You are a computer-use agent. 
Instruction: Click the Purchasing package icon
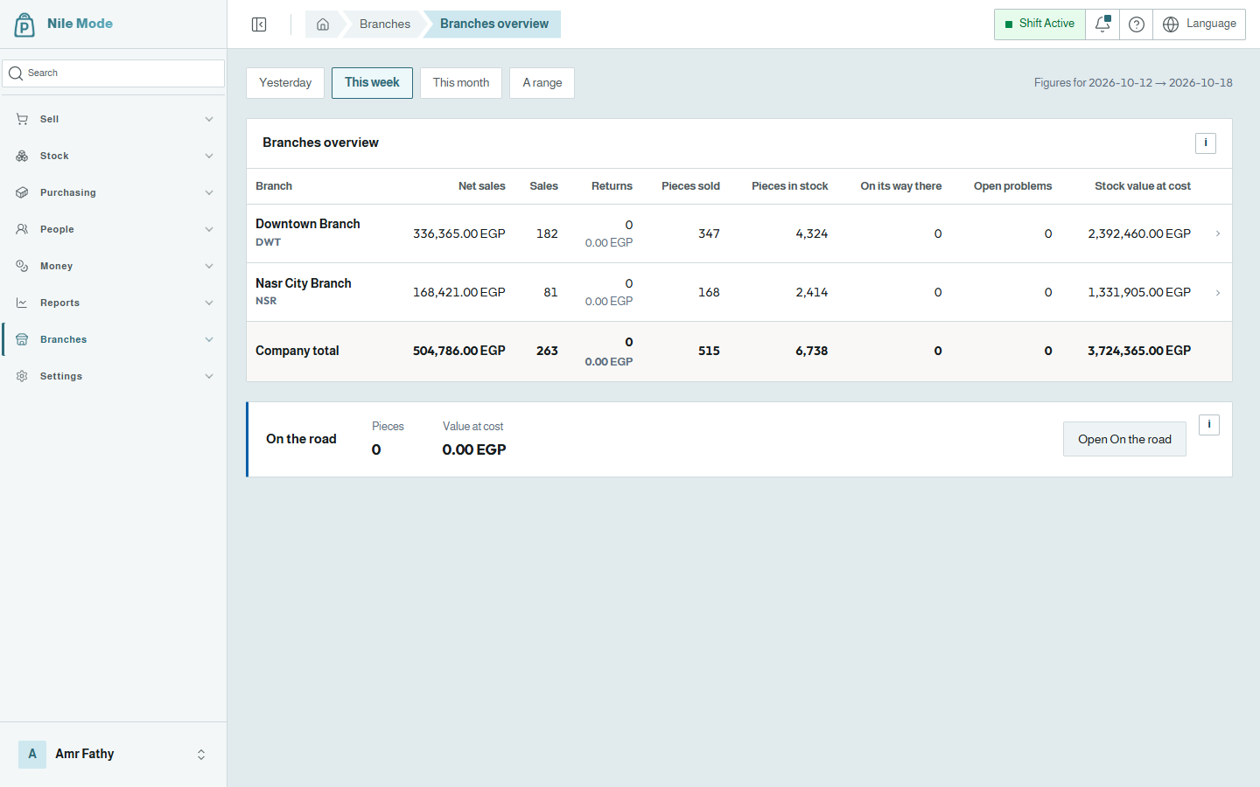pos(22,192)
